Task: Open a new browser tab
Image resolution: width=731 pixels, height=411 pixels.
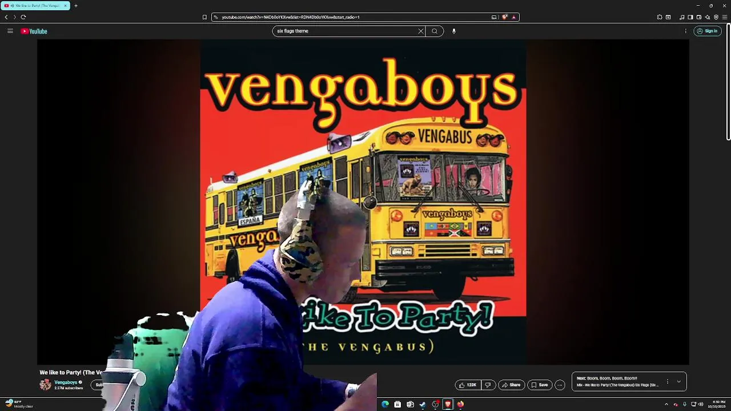Action: coord(75,6)
